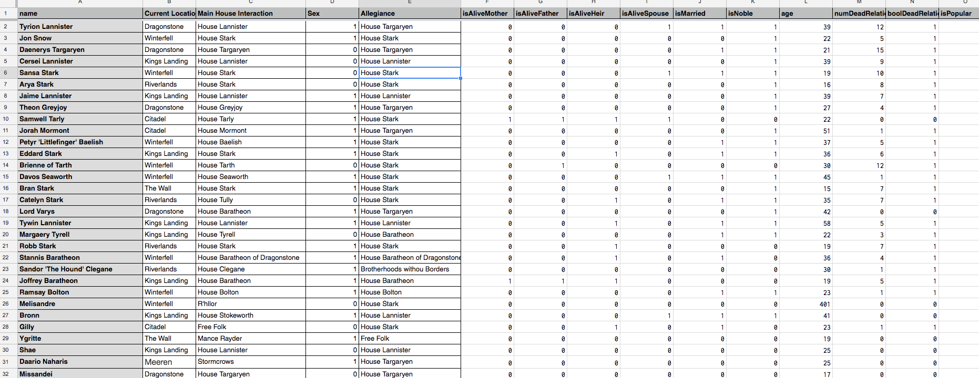This screenshot has width=979, height=378.
Task: Select the 'Gilly' name cell
Action: (80, 327)
